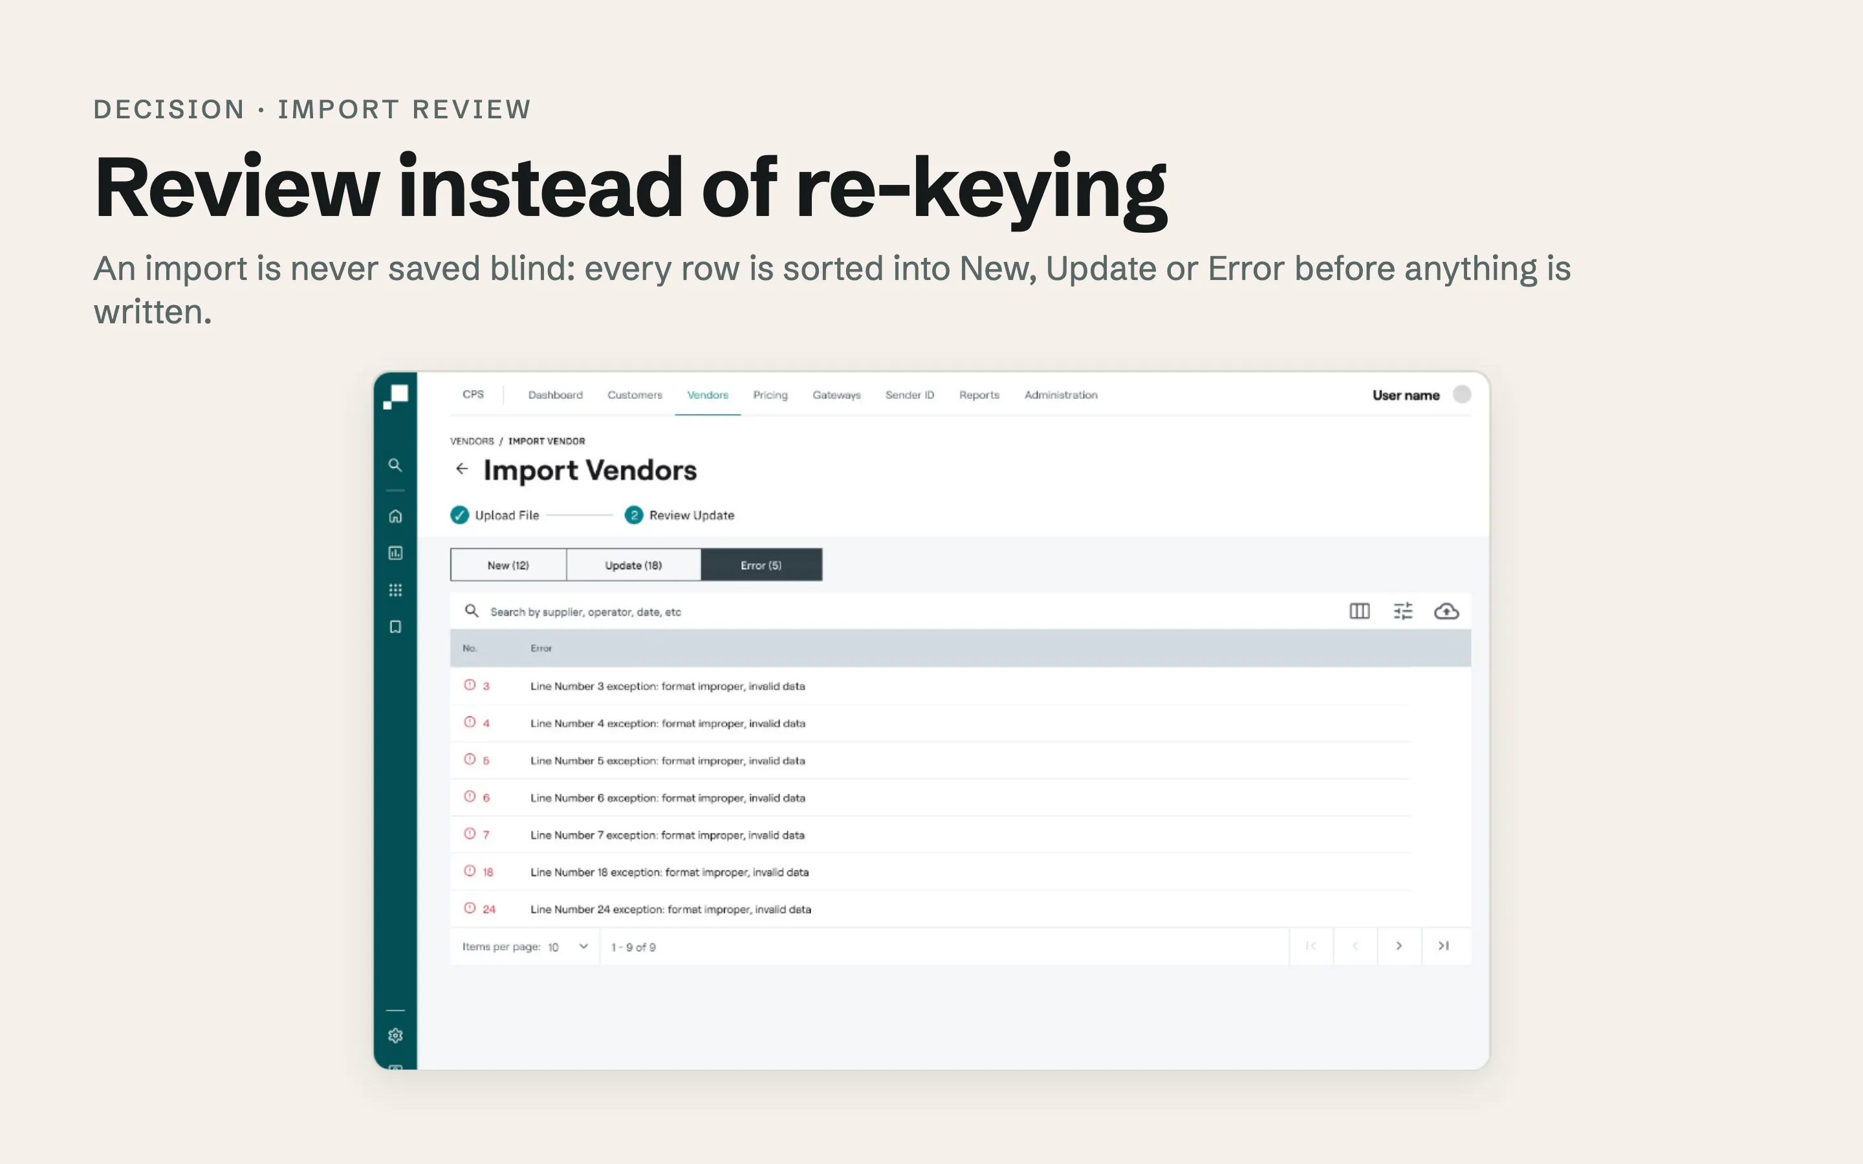Click the User name label

1406,395
